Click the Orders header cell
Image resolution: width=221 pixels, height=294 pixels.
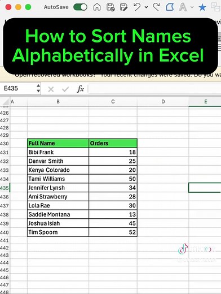(x=113, y=143)
